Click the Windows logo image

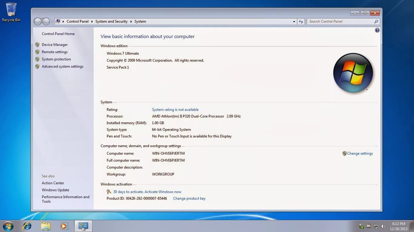[x=353, y=73]
